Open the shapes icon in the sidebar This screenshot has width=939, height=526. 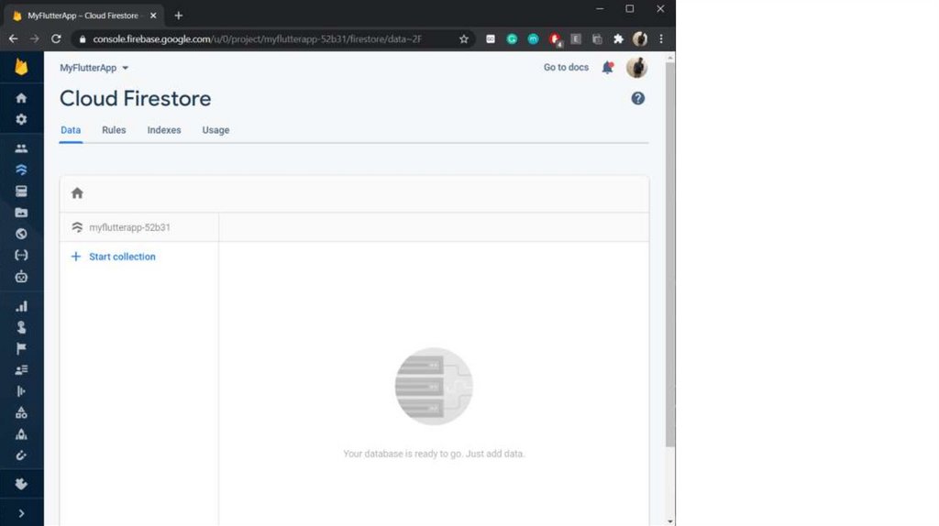pyautogui.click(x=22, y=413)
